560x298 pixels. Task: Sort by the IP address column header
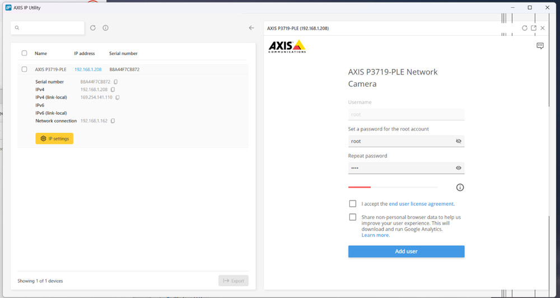85,53
